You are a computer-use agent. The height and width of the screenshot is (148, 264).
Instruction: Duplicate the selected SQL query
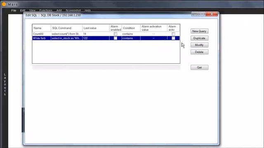[199, 38]
